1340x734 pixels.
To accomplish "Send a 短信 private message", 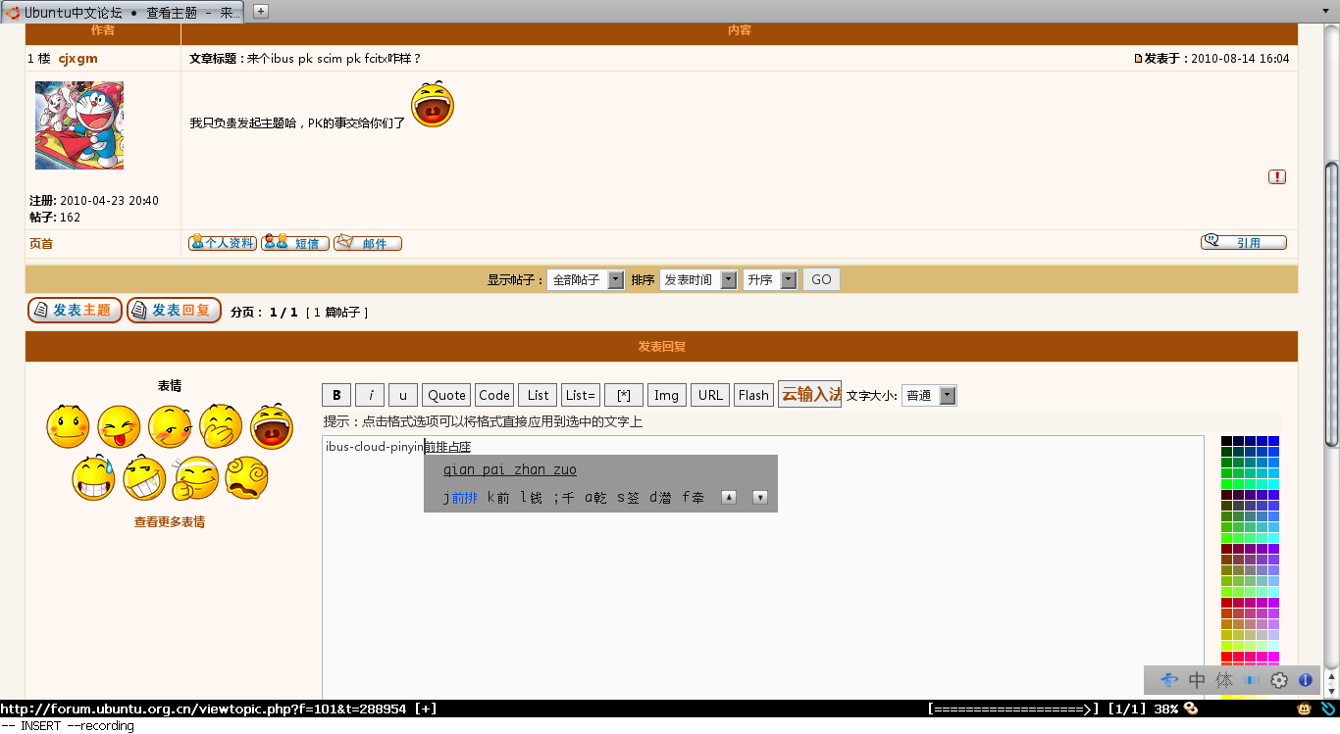I will pos(295,243).
